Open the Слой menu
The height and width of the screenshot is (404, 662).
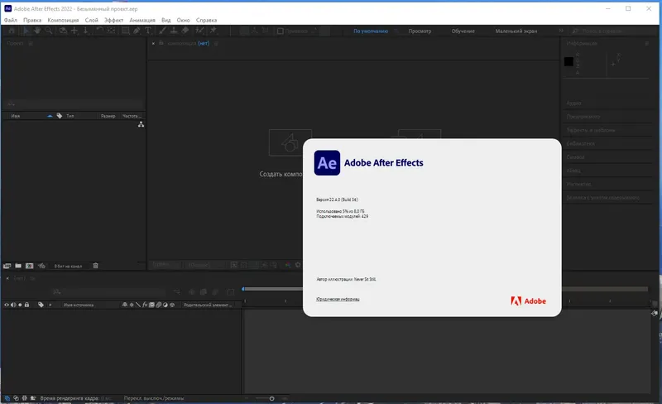(91, 20)
